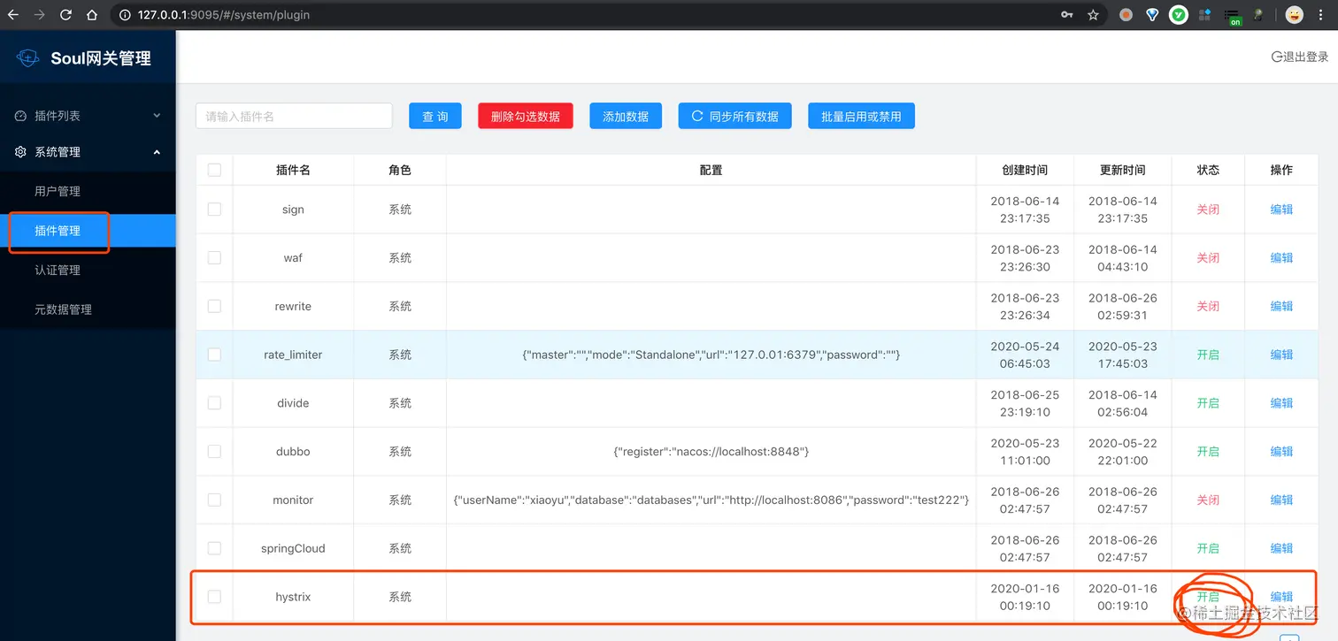1338x641 pixels.
Task: Click the 同步所有数据 button
Action: 735,116
